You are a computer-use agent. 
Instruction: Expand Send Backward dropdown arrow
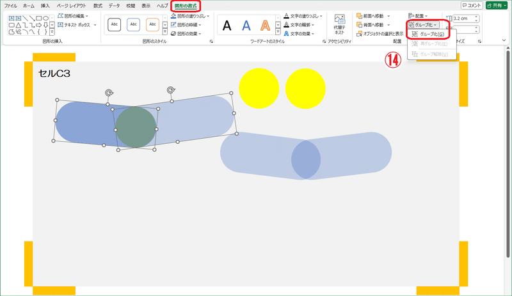(x=388, y=25)
